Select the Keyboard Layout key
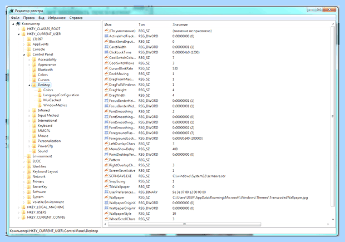 tap(45, 171)
